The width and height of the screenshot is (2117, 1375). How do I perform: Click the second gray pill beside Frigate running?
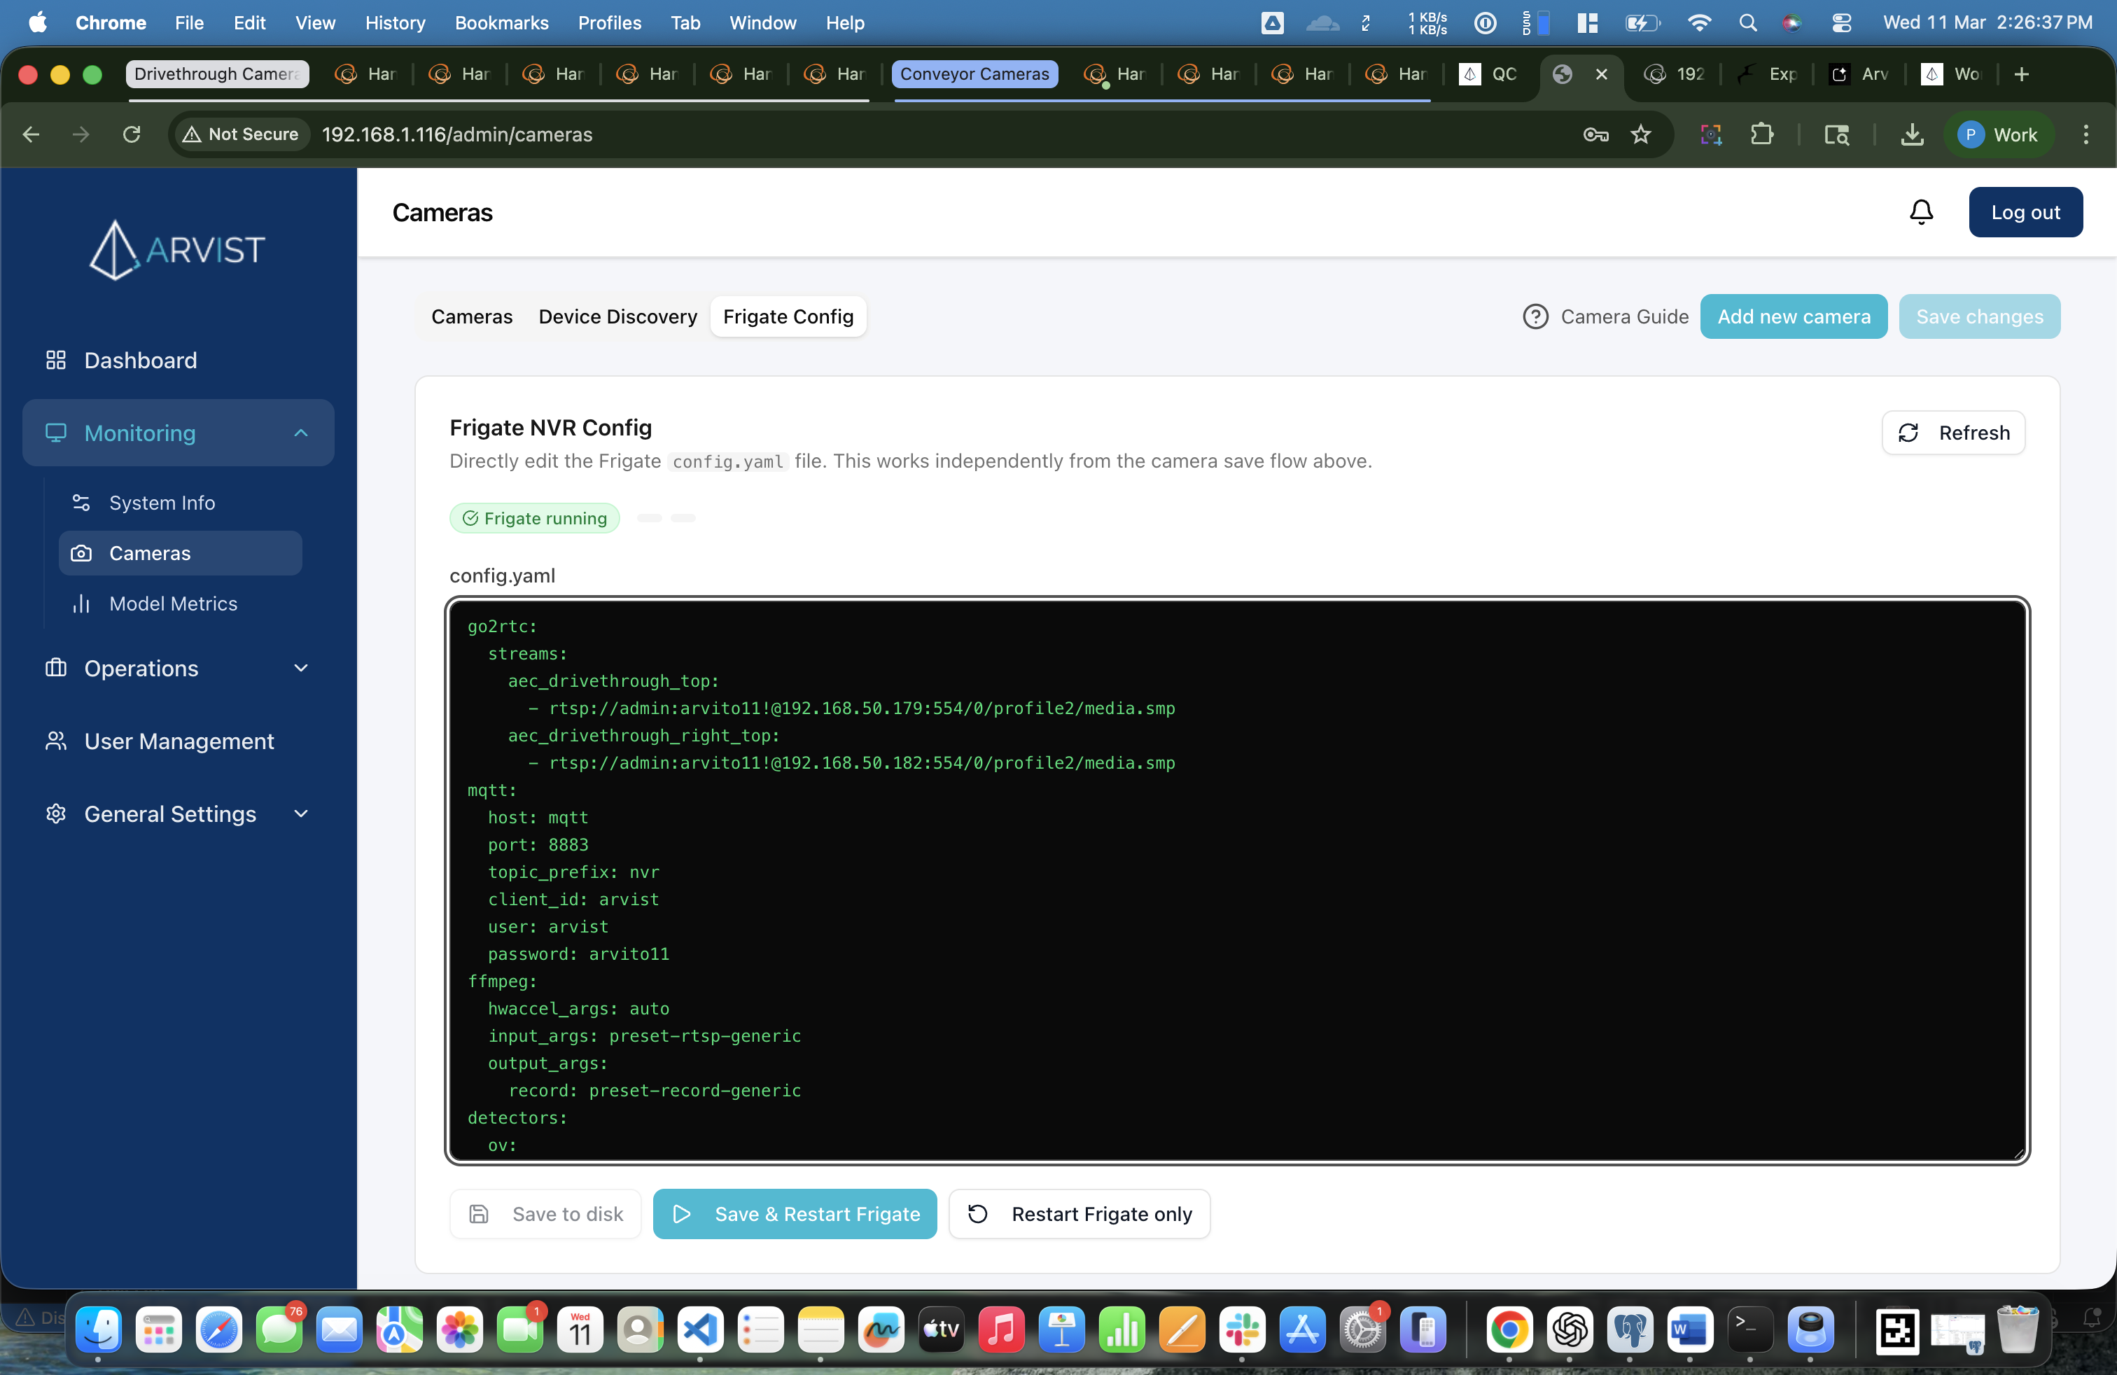point(684,517)
